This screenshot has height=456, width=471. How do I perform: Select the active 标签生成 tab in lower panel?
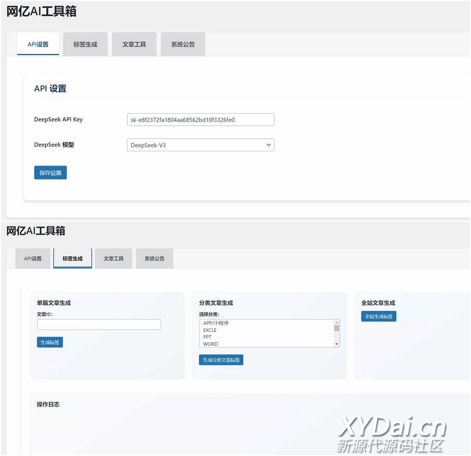click(72, 259)
